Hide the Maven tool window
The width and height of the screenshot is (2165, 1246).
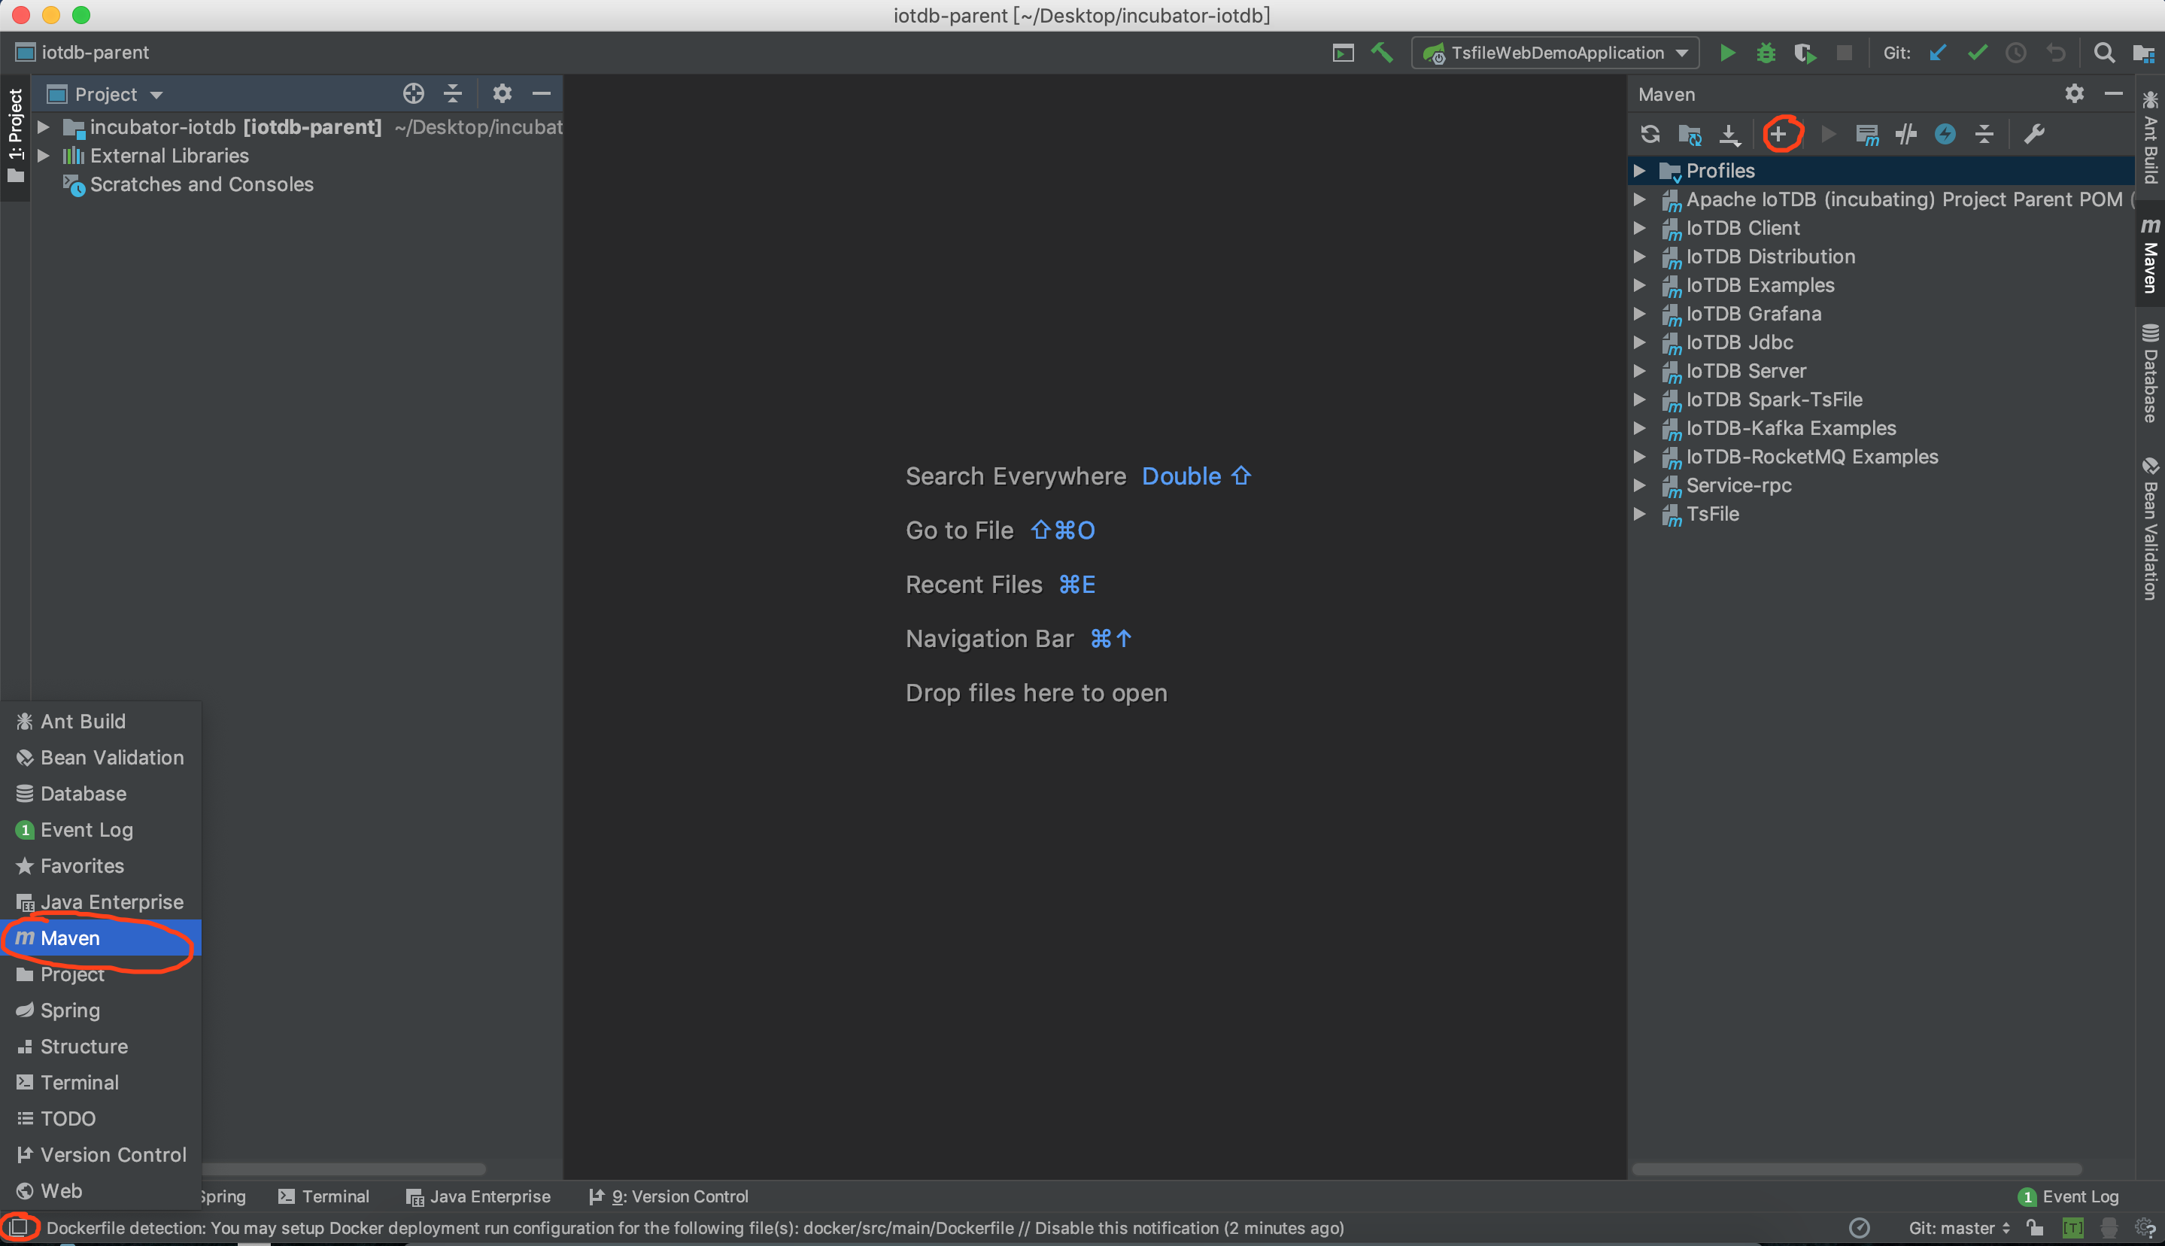[x=2114, y=93]
